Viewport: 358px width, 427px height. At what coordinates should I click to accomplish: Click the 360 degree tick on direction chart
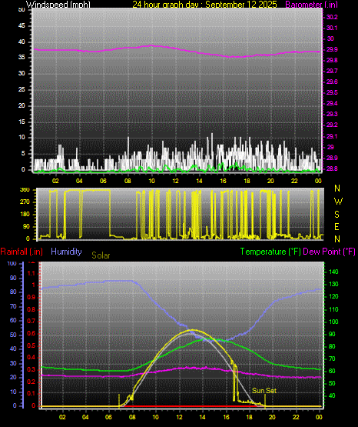pyautogui.click(x=25, y=190)
